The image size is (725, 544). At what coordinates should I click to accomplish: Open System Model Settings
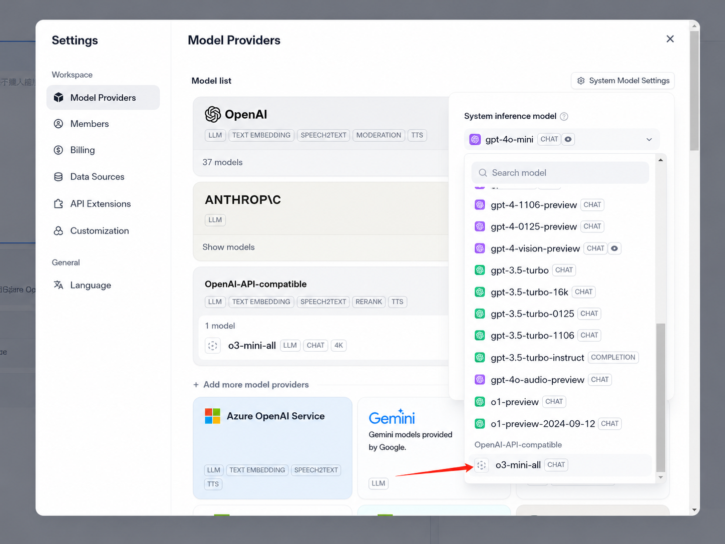[623, 81]
